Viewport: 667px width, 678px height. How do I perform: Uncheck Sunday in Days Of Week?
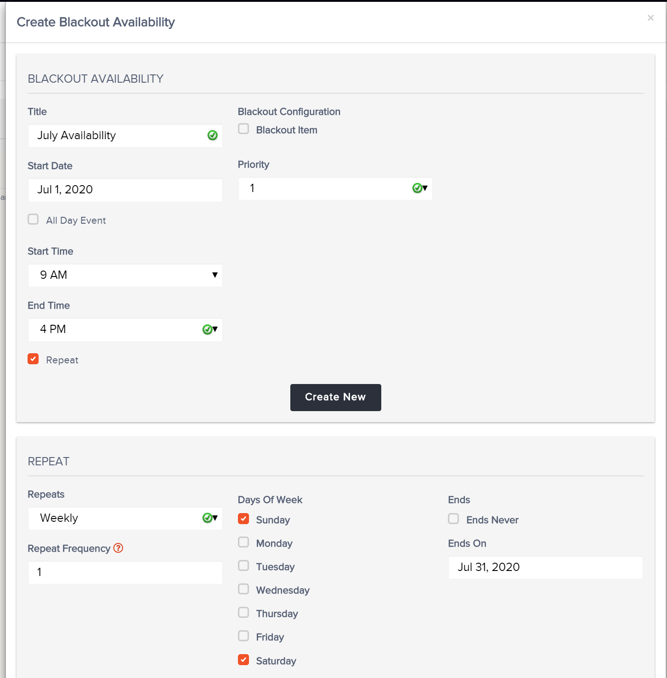tap(243, 519)
